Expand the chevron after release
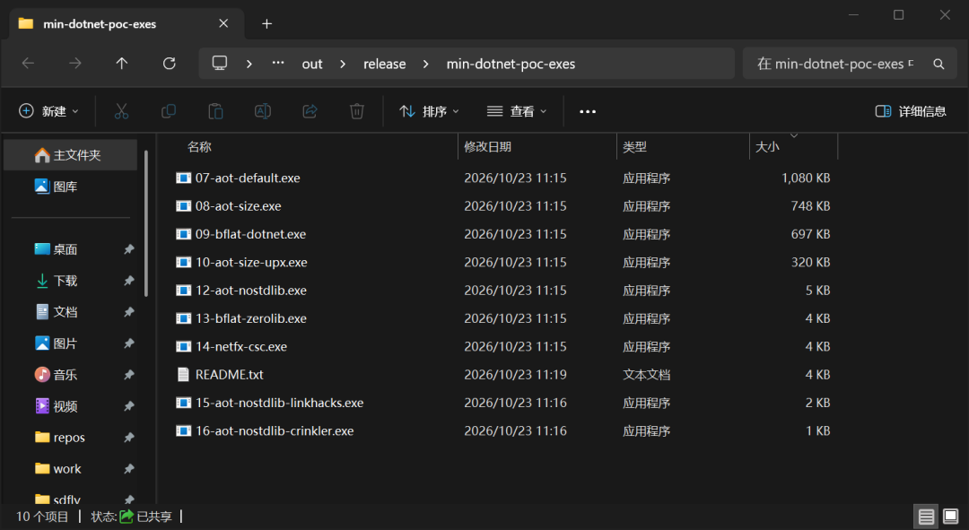 (x=426, y=64)
